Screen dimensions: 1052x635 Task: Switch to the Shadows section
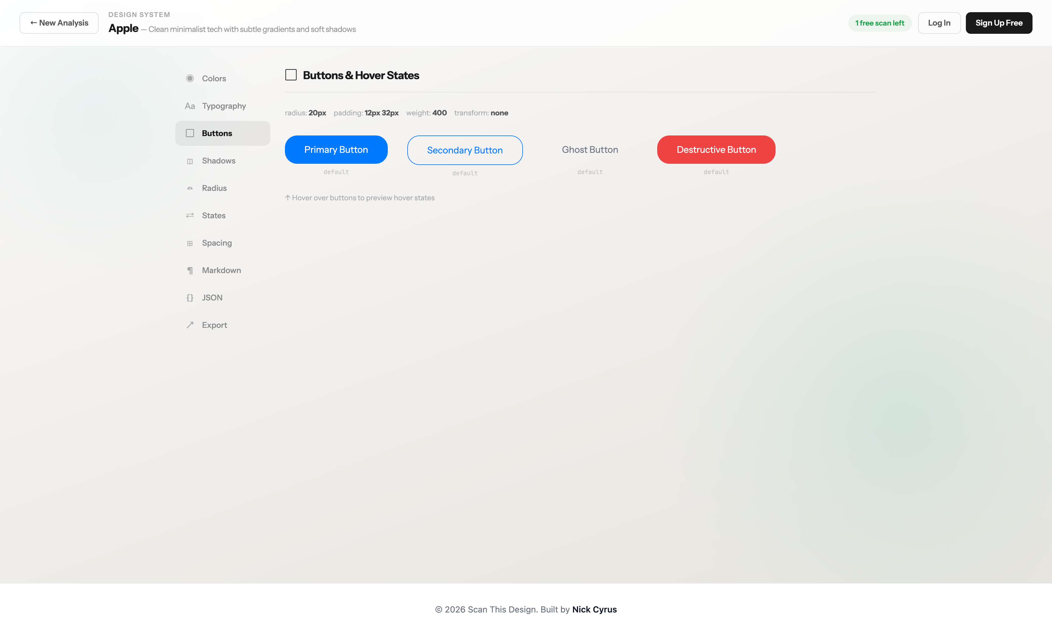click(223, 160)
